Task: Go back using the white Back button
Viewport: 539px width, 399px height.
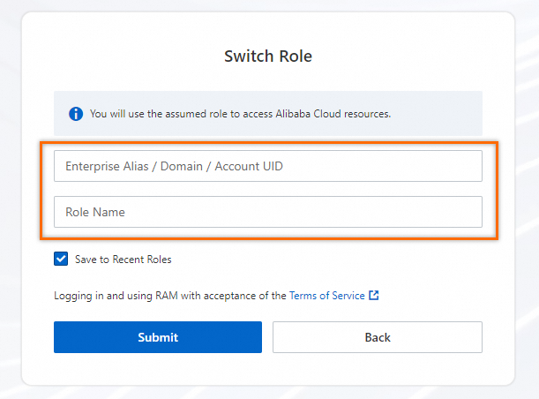Action: (x=377, y=337)
